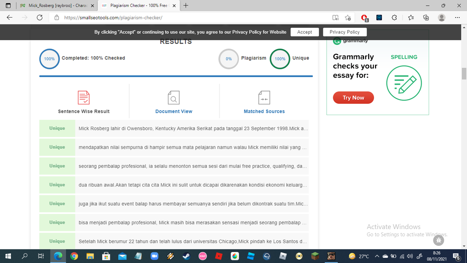This screenshot has height=263, width=467.
Task: Launch Google Chrome from the taskbar
Action: click(74, 256)
